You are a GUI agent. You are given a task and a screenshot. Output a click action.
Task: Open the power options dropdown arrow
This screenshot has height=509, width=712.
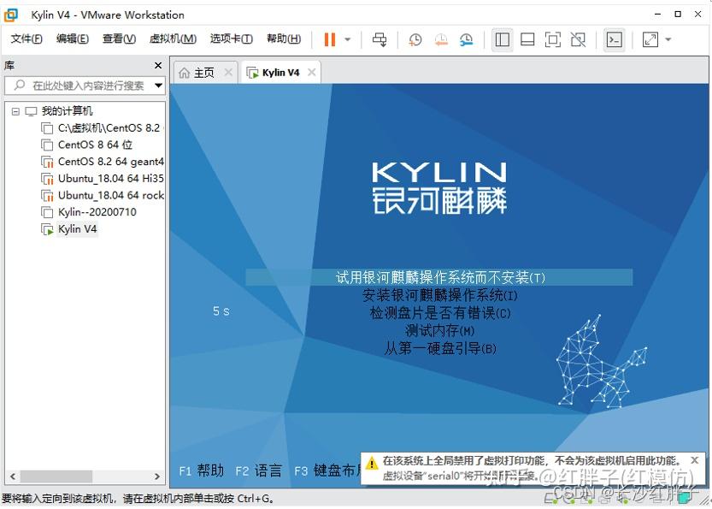tap(348, 39)
